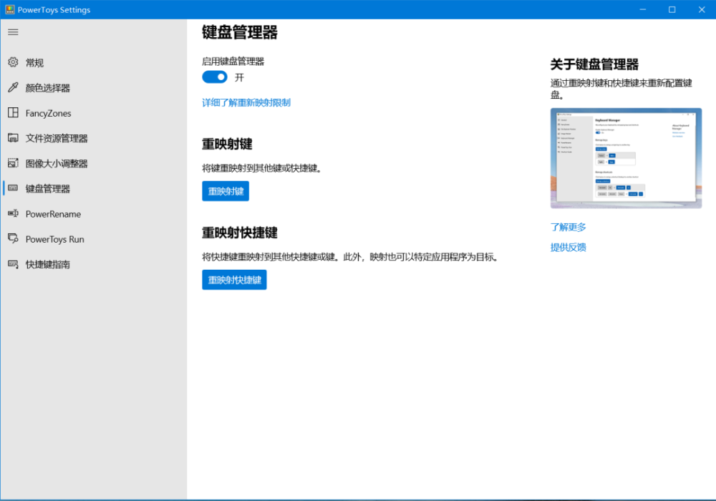Open the hamburger navigation menu
This screenshot has width=716, height=501.
pos(13,32)
